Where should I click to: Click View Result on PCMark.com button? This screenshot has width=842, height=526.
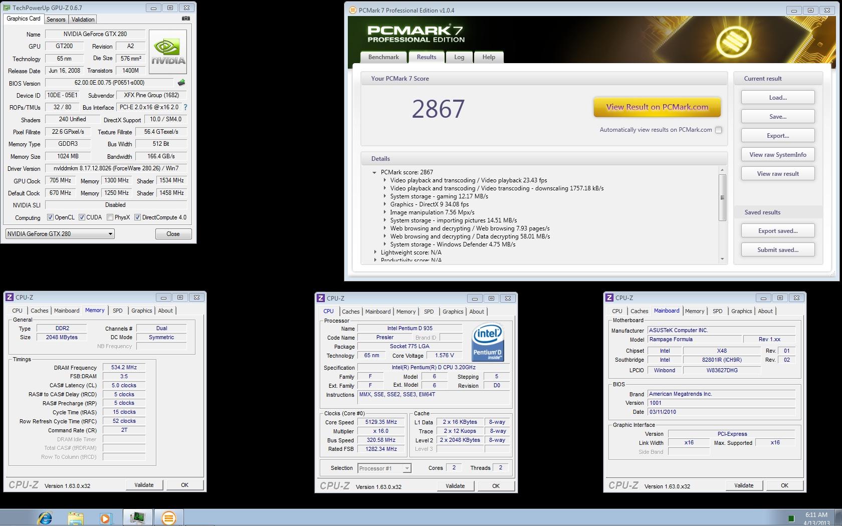tap(657, 107)
